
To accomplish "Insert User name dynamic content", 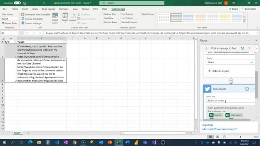I will coord(234,115).
